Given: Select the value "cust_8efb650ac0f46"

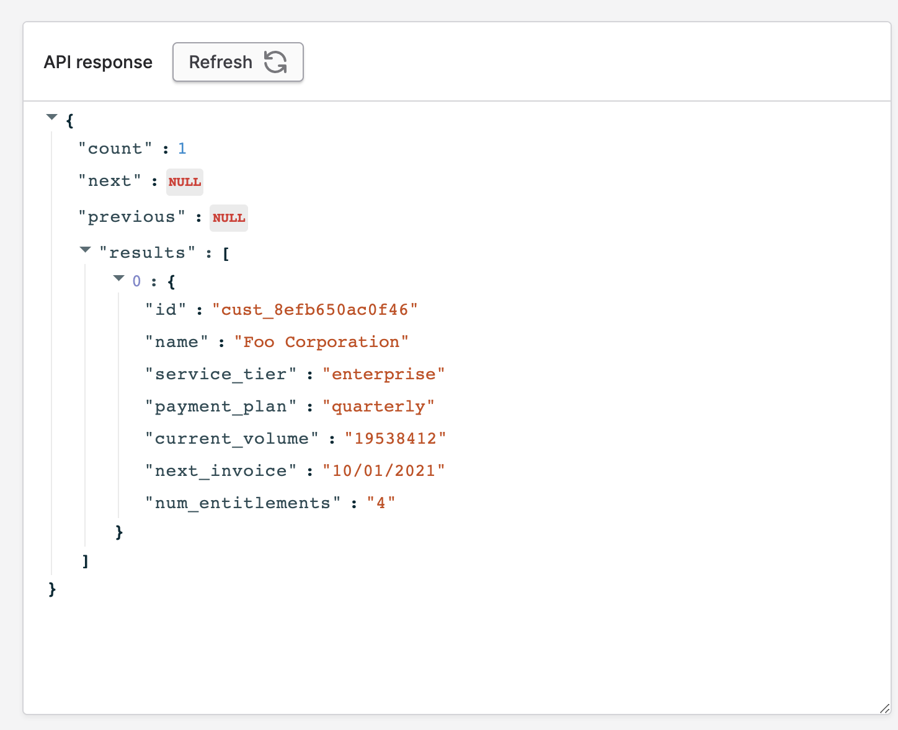Looking at the screenshot, I should pyautogui.click(x=315, y=310).
